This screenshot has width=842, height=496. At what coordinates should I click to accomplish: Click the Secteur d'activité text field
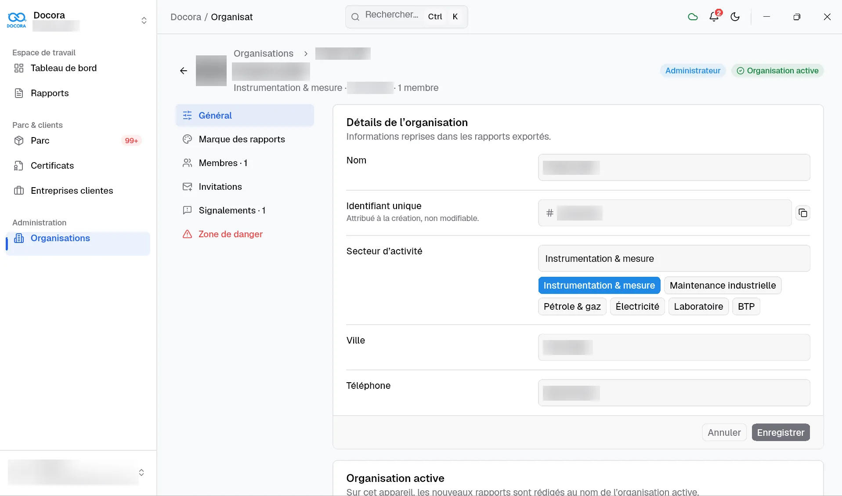[x=674, y=258]
